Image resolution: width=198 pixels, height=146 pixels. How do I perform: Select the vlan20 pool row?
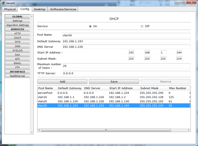click(x=114, y=101)
